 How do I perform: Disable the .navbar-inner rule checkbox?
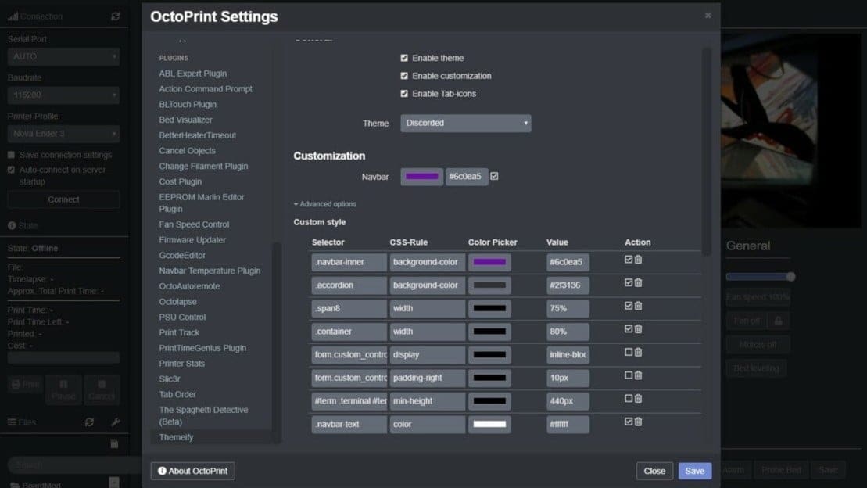point(628,260)
